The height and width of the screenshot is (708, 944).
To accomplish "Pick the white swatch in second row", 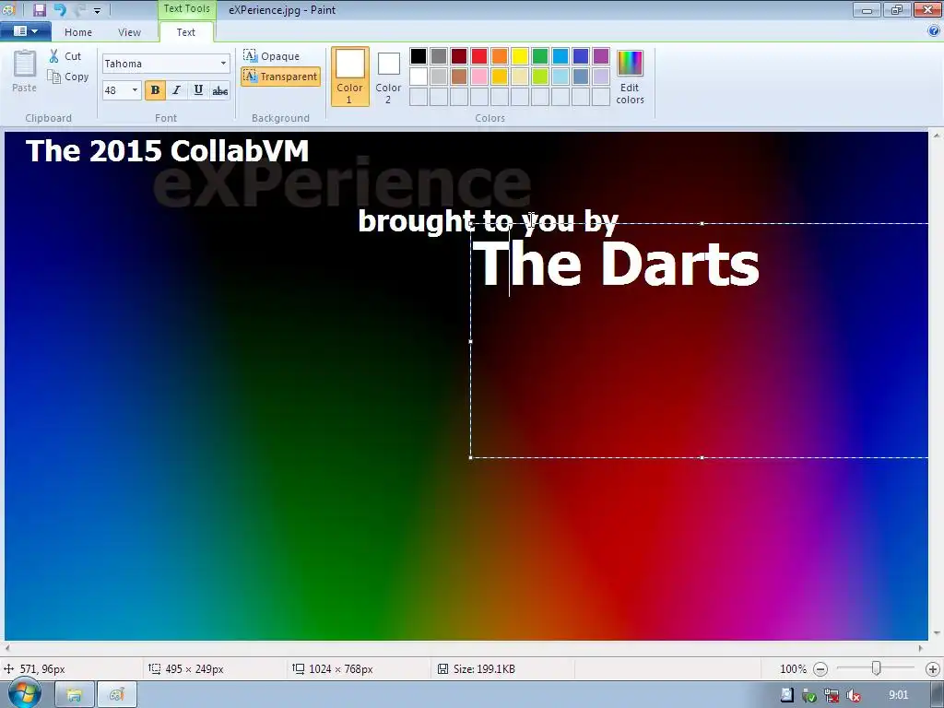I will pos(419,77).
